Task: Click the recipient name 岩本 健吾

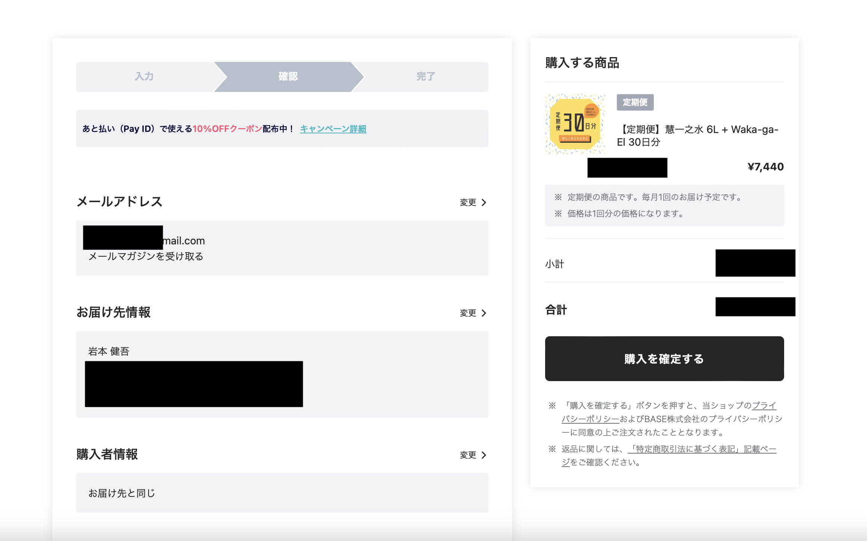Action: click(x=109, y=351)
